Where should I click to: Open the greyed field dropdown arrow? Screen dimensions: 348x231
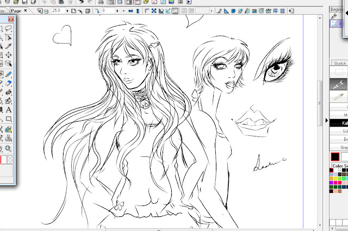[212, 11]
